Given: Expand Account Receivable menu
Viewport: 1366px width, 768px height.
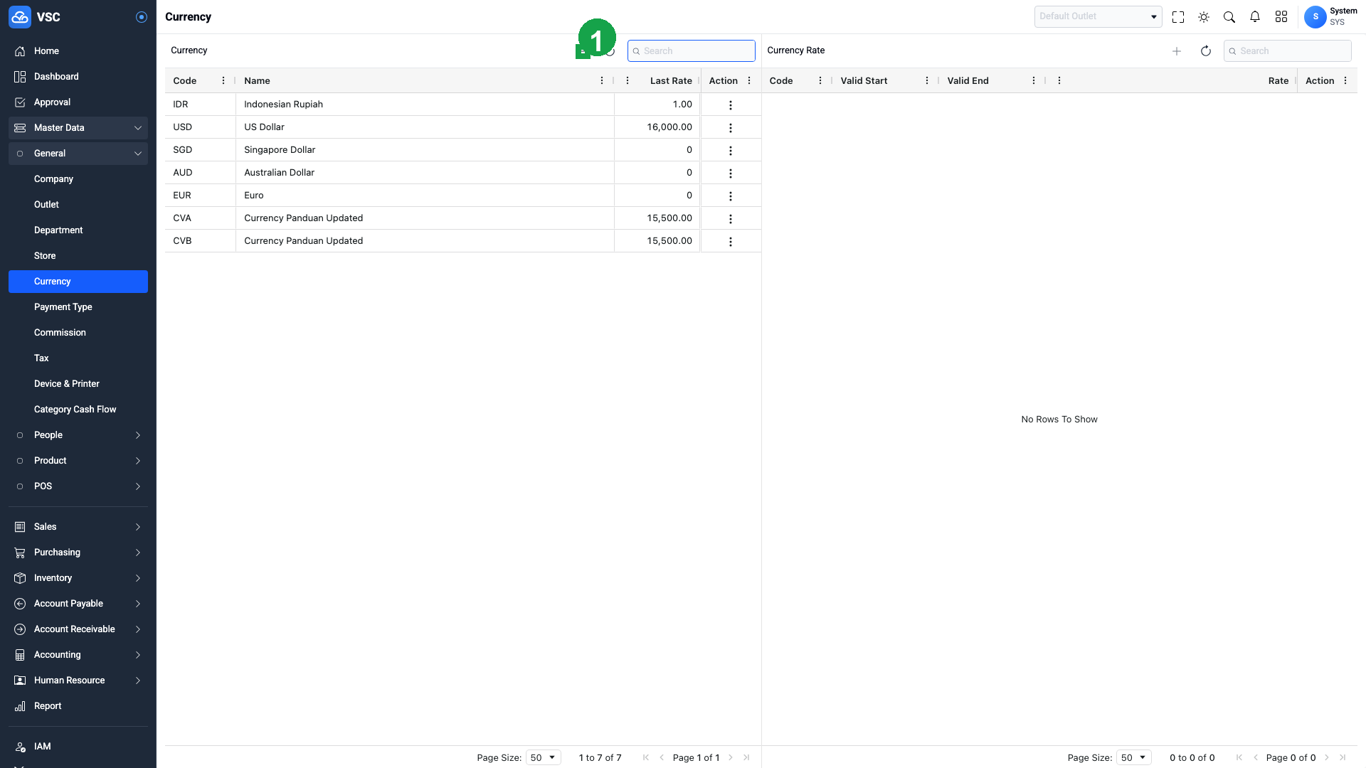Looking at the screenshot, I should [x=78, y=629].
